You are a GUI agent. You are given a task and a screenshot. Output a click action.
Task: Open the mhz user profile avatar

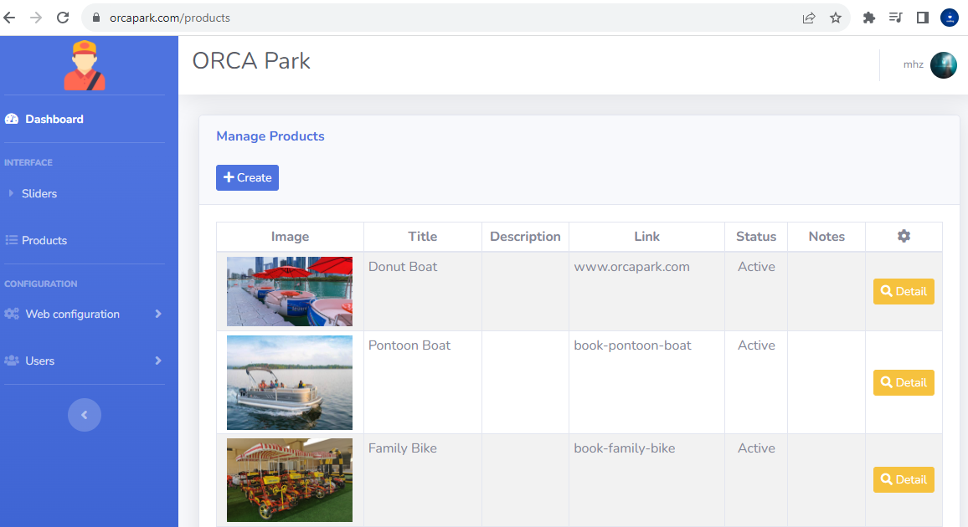coord(943,65)
